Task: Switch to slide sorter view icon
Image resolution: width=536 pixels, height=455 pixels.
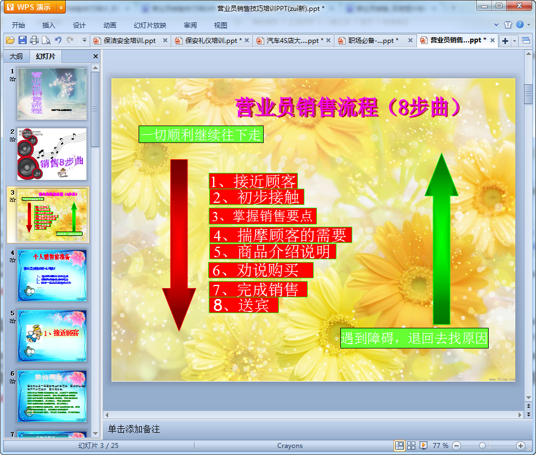Action: tap(411, 445)
